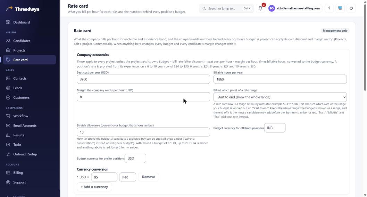Click the help question mark icon

tap(329, 8)
